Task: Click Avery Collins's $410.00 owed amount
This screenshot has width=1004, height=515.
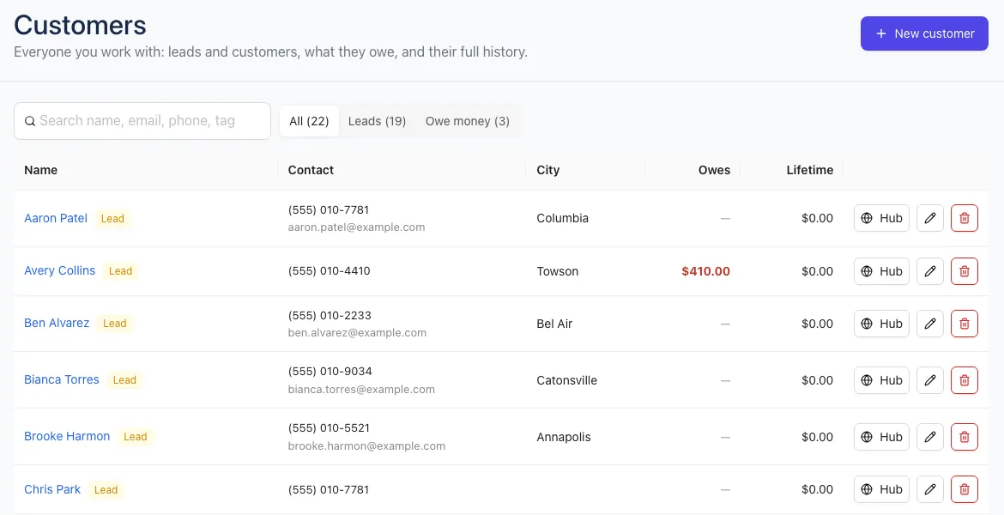Action: pyautogui.click(x=705, y=271)
